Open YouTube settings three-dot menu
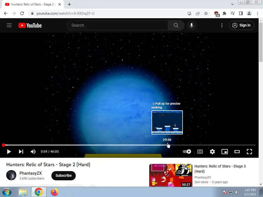This screenshot has height=197, width=263. coord(222,25)
